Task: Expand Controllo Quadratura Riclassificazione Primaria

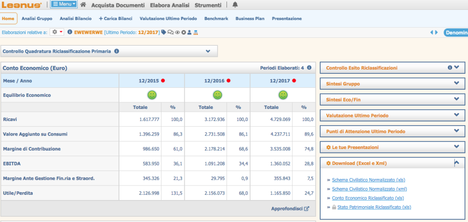Action: [x=208, y=51]
